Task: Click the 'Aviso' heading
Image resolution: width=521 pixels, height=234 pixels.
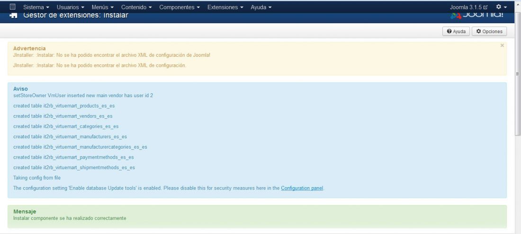Action: tap(20, 89)
